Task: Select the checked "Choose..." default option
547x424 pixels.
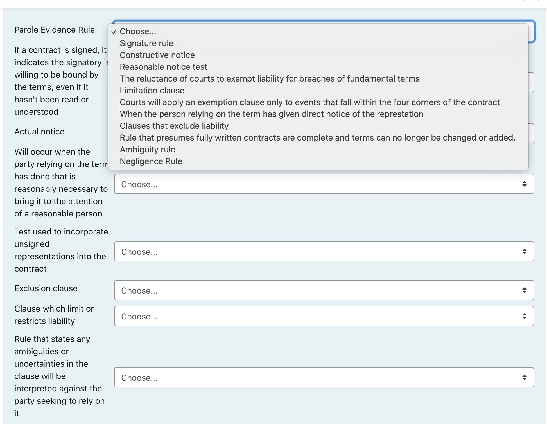Action: click(x=137, y=31)
